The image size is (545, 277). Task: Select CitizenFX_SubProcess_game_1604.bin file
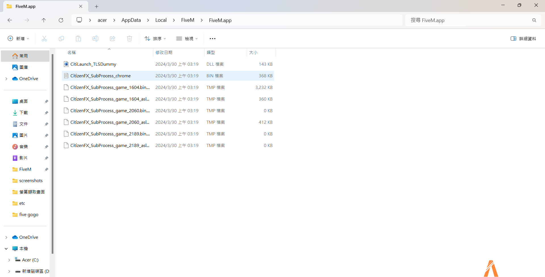[x=168, y=88]
